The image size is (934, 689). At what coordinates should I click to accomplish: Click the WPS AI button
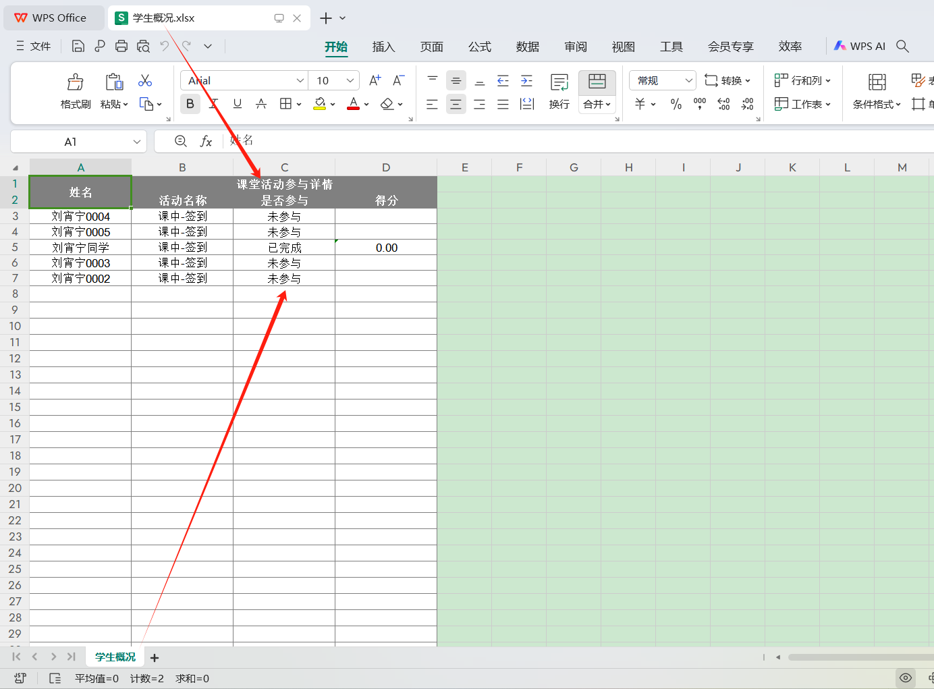[859, 46]
